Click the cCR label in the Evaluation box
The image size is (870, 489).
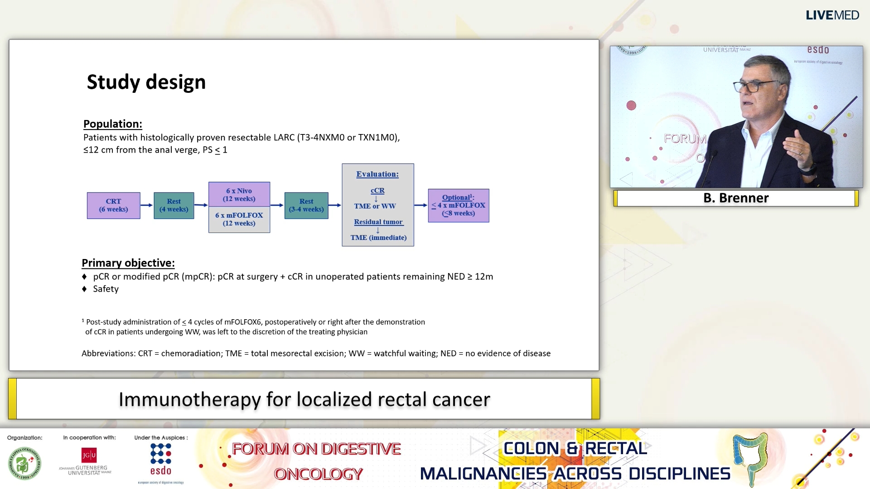coord(377,191)
